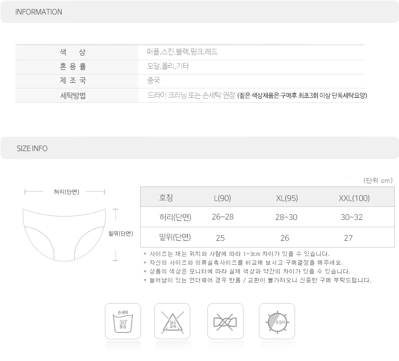Click the 호칭 header cell in size table
The height and width of the screenshot is (361, 399).
166,198
